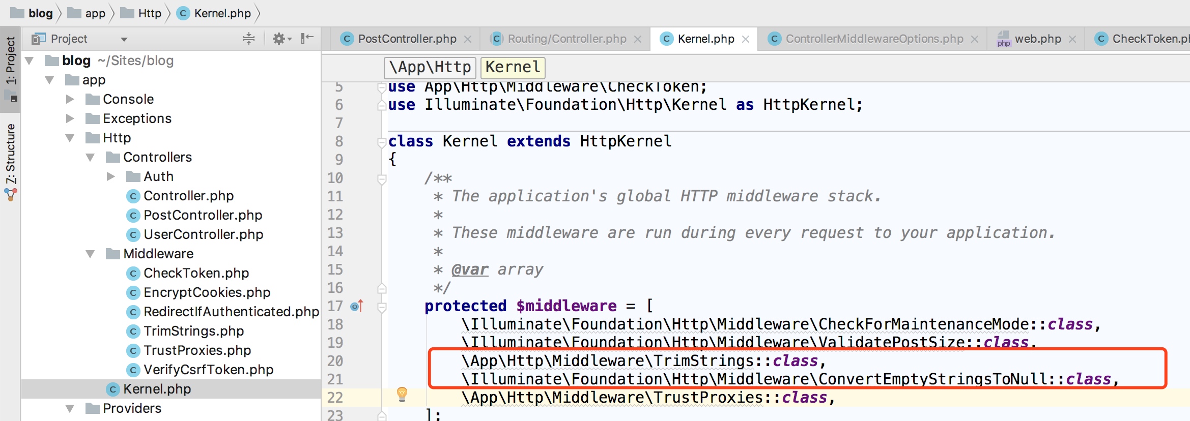Close the Routing/Controller.php tab
This screenshot has width=1190, height=421.
[638, 39]
